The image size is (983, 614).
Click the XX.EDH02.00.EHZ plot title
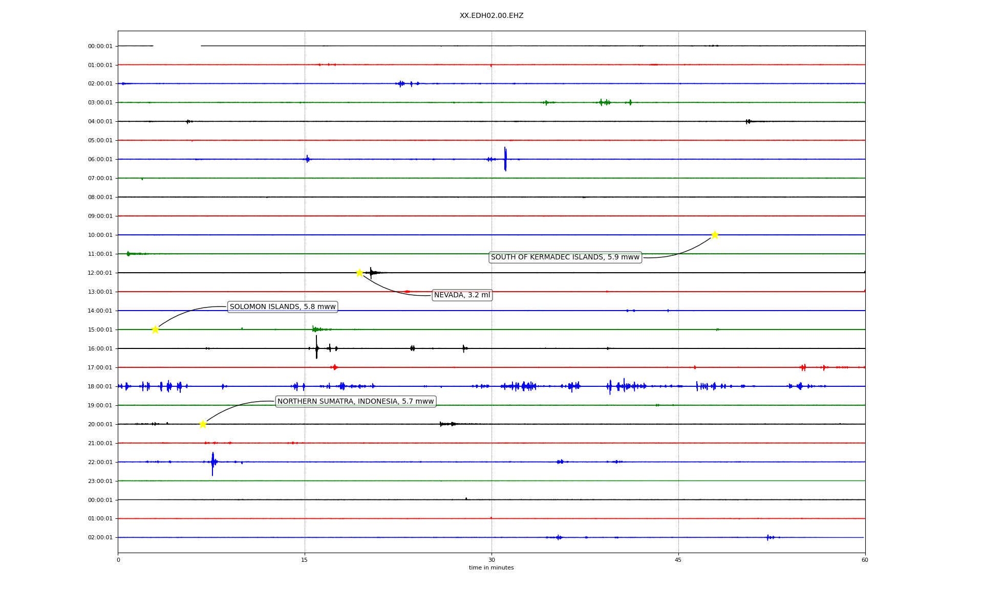tap(491, 16)
